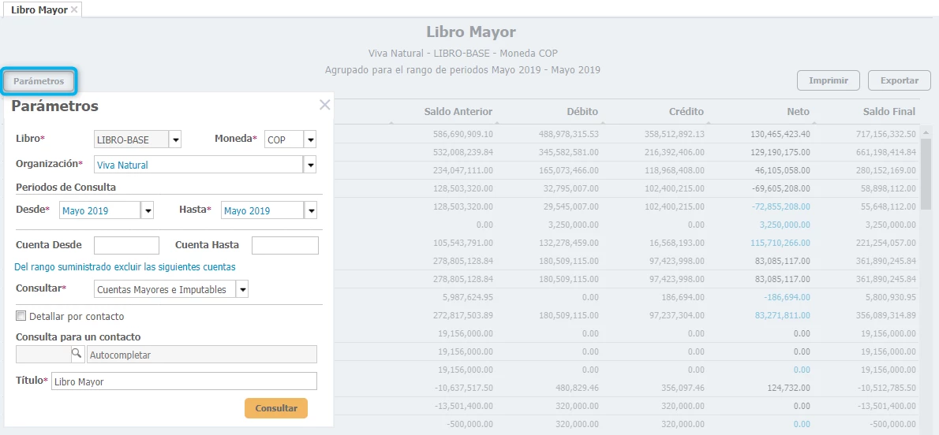Toggle the Parámetros button
This screenshot has height=435, width=939.
click(x=39, y=81)
